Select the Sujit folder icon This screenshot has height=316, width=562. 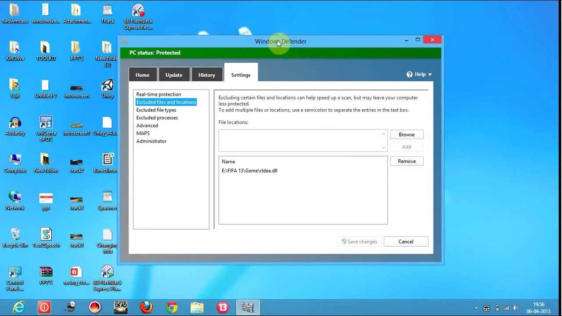click(x=15, y=89)
